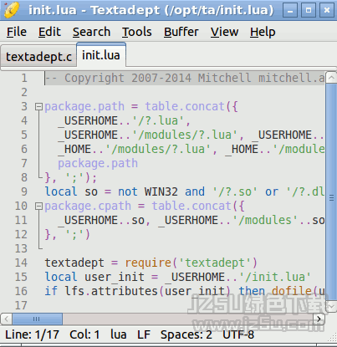Click line number 17 in the margin
The image size is (337, 347).
click(x=21, y=305)
